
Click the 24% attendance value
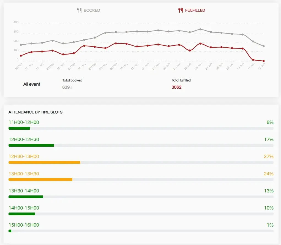pos(269,174)
